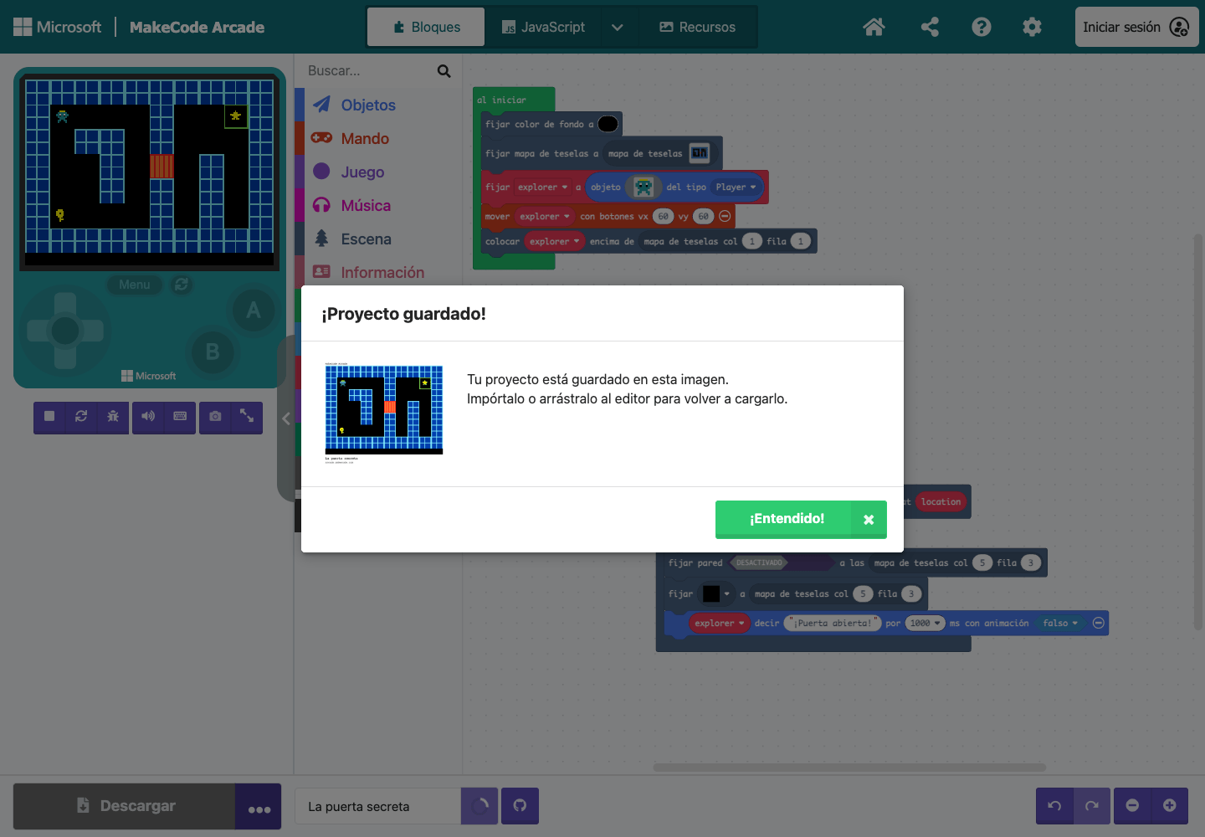Mute the simulator audio
The image size is (1205, 837).
148,416
